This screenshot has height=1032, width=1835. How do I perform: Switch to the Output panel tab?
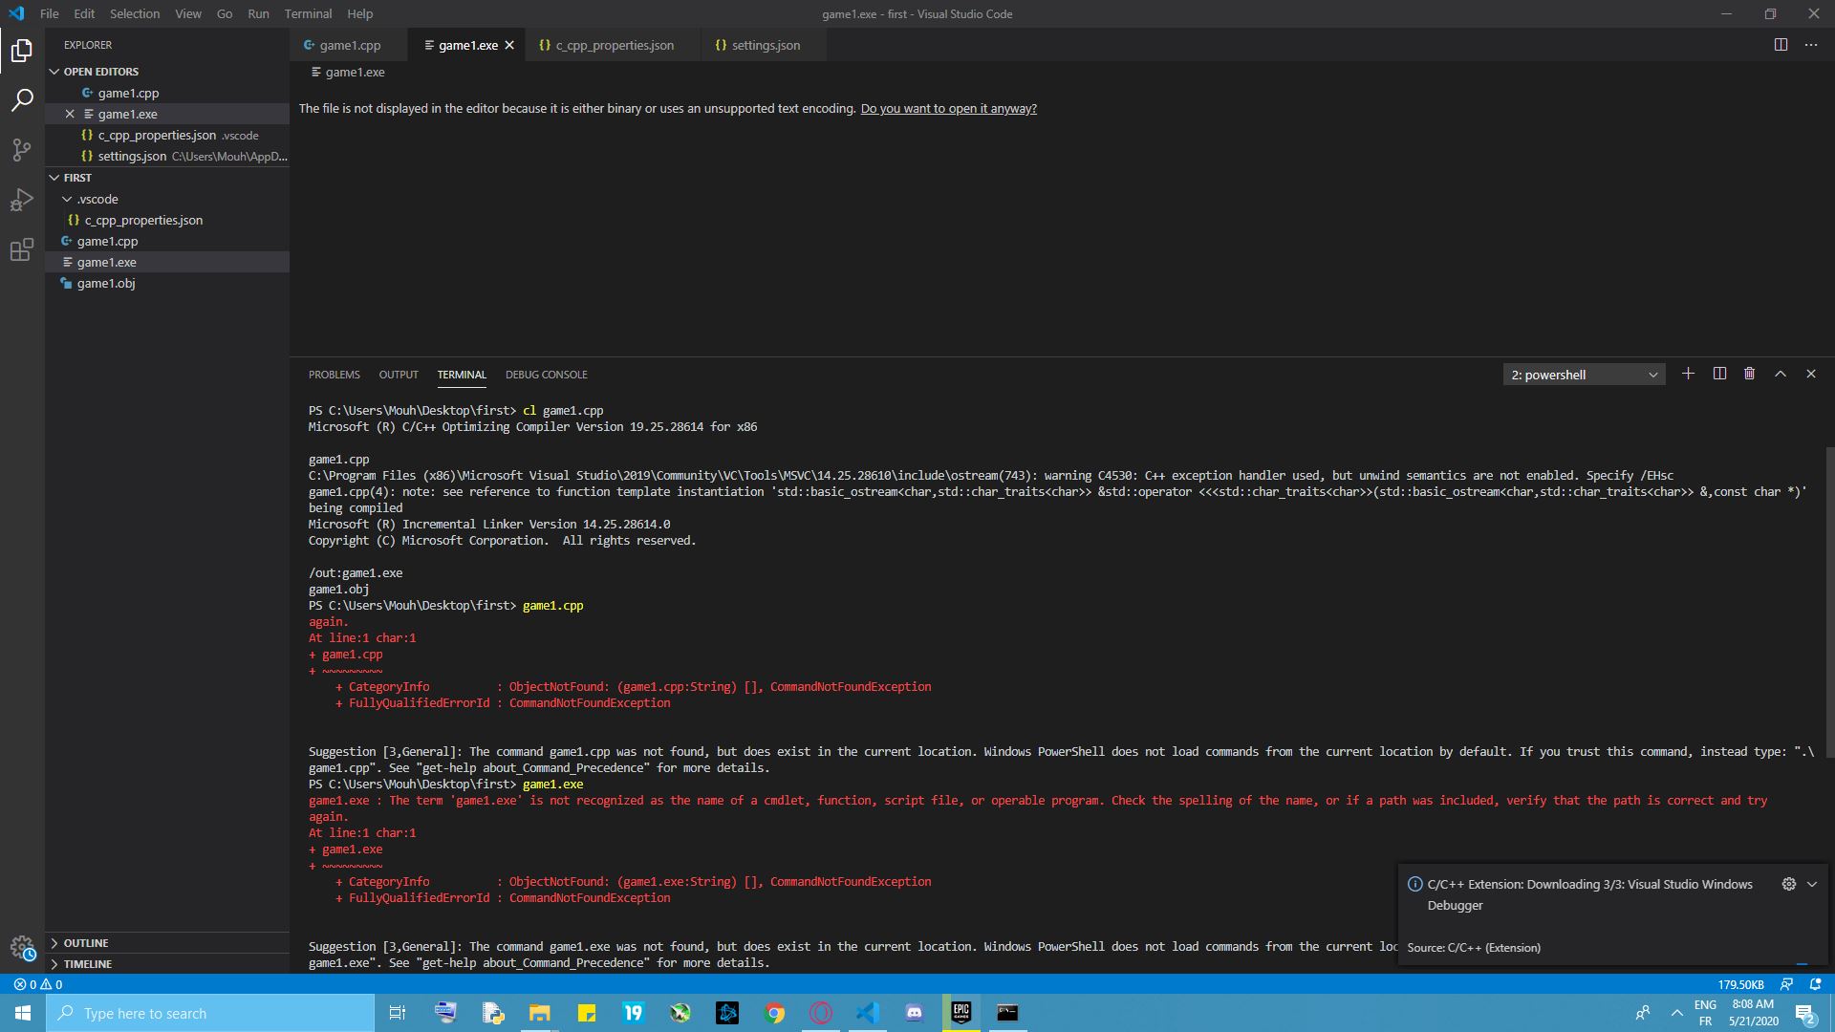(x=399, y=375)
